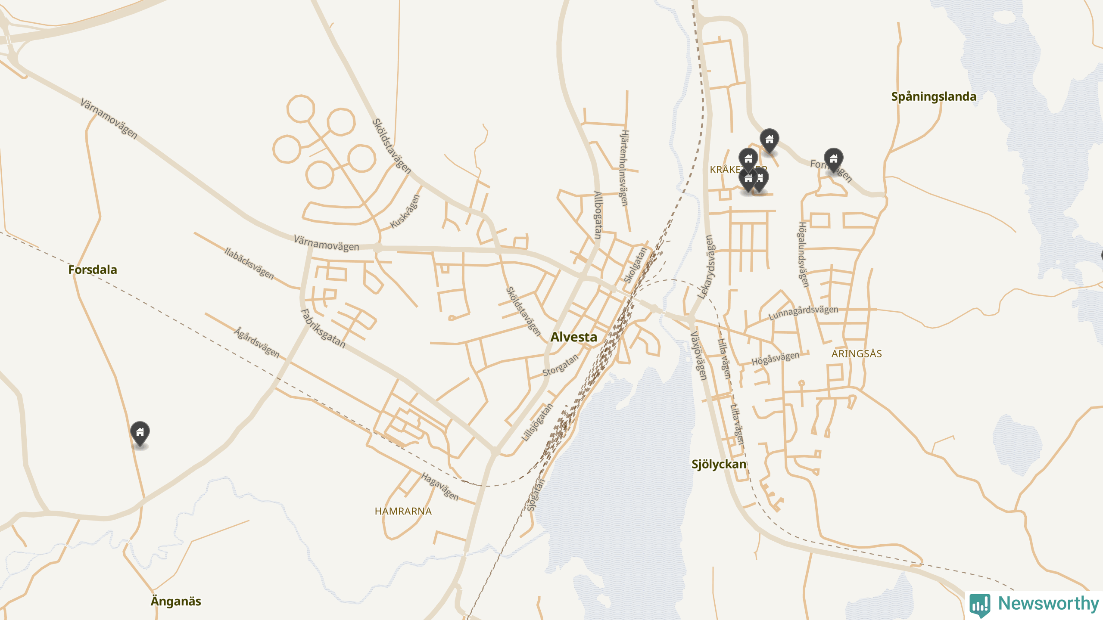Click the Lunnagårdsvägen street label
This screenshot has width=1103, height=620.
click(803, 313)
